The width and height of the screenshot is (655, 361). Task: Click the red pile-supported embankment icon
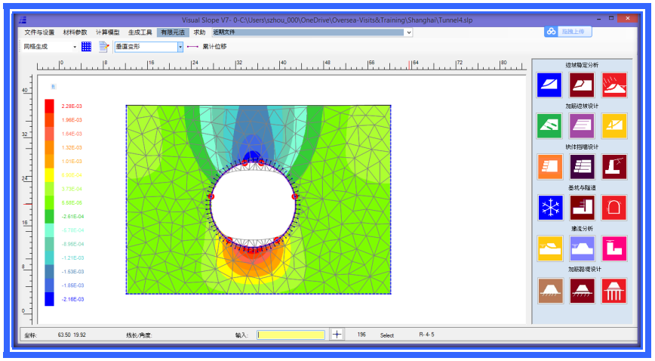point(614,290)
